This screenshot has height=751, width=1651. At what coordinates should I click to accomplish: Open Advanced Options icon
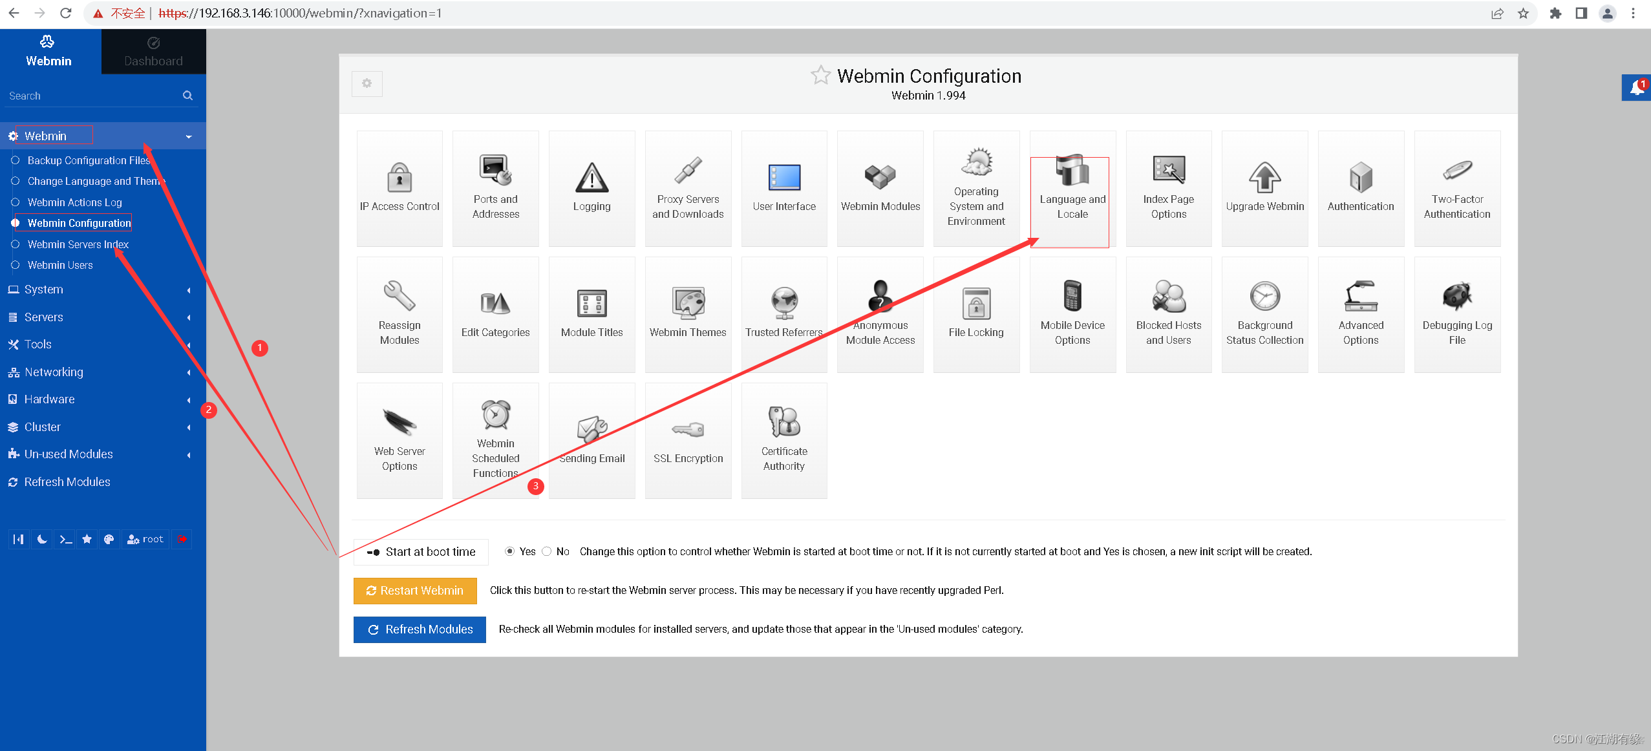coord(1361,314)
